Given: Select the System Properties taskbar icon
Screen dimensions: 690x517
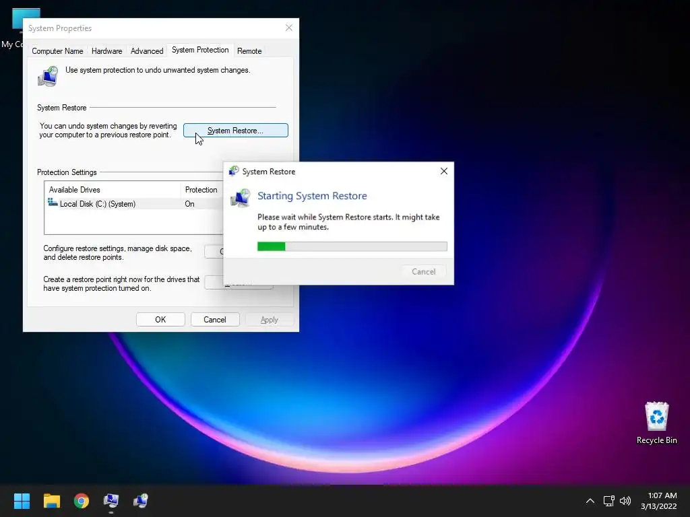Looking at the screenshot, I should tap(111, 501).
